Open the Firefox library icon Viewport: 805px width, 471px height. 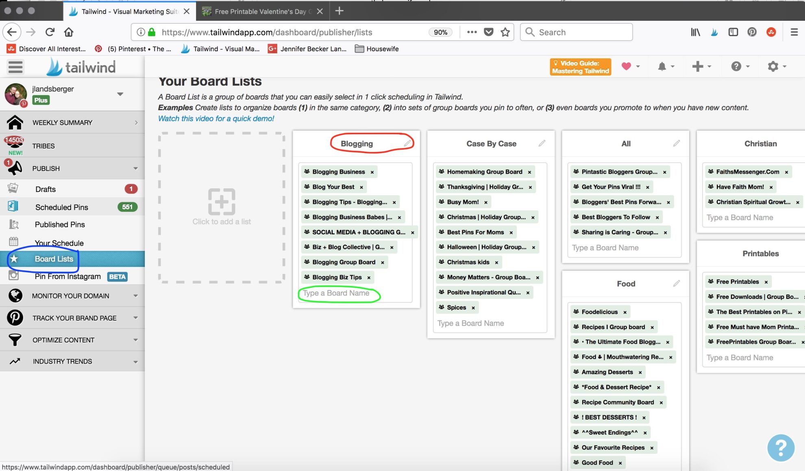click(696, 32)
